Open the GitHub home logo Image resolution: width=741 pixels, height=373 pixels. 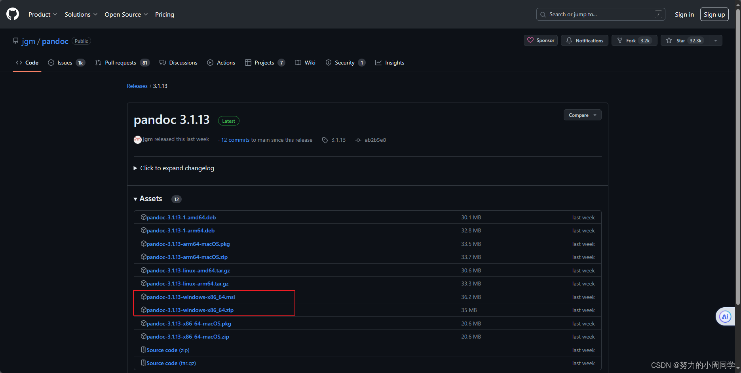pos(13,14)
